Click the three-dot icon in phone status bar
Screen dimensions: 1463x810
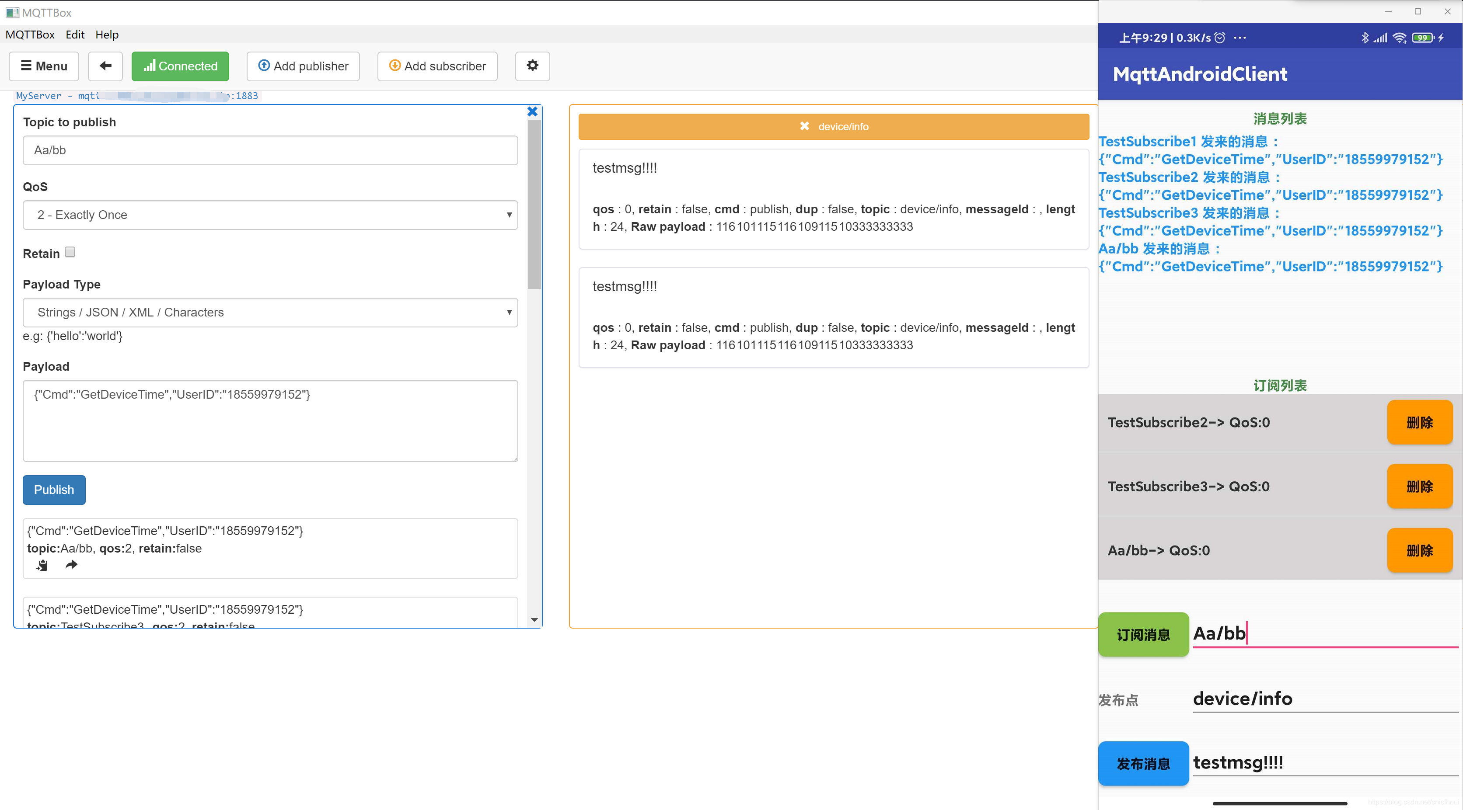(1240, 38)
